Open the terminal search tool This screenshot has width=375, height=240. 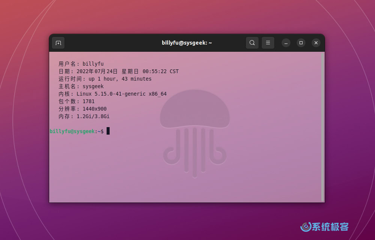(252, 43)
